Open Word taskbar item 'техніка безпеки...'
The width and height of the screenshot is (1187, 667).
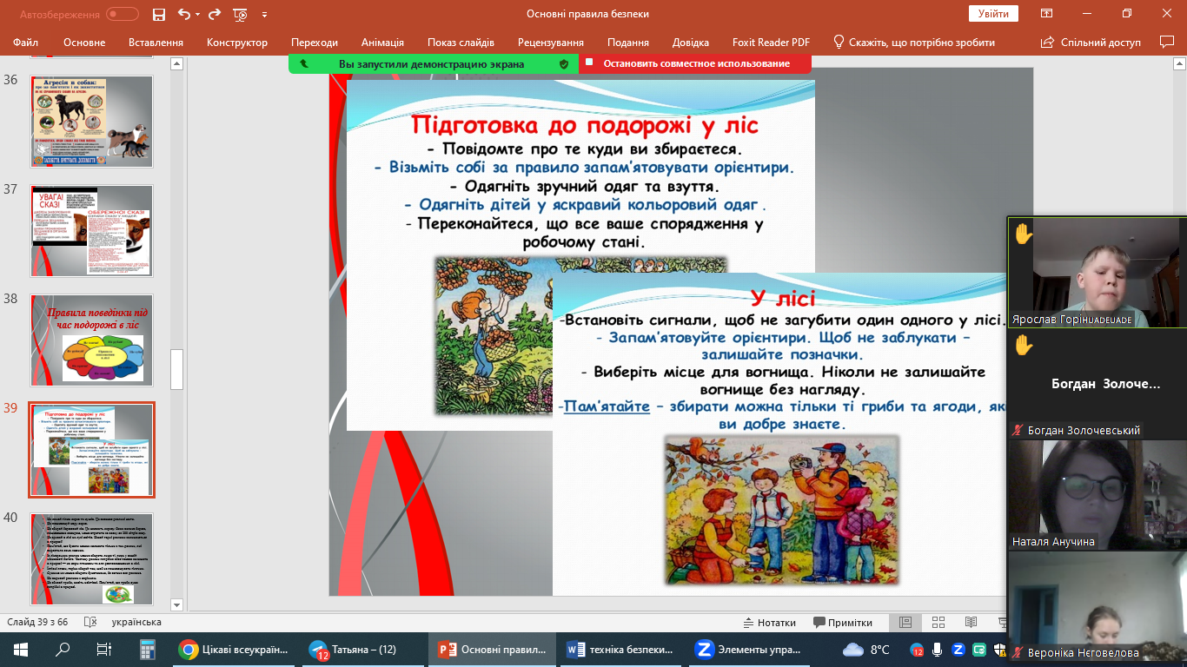pos(621,649)
